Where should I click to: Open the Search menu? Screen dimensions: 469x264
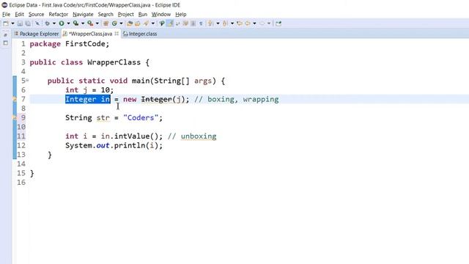click(x=106, y=15)
